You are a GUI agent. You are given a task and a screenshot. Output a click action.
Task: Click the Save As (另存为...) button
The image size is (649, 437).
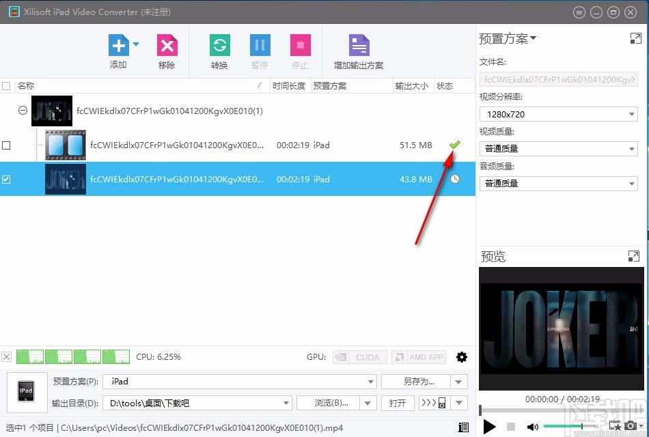[x=416, y=382]
